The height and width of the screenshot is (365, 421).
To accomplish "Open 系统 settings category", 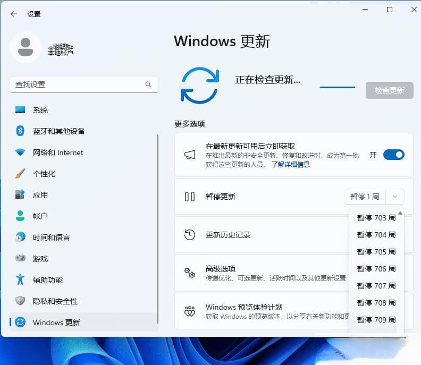I will click(83, 110).
